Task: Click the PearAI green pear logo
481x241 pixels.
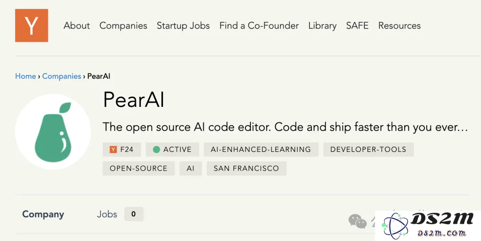Action: pos(53,132)
